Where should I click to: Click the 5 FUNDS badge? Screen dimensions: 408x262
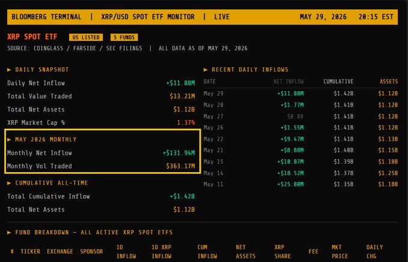[x=124, y=37]
